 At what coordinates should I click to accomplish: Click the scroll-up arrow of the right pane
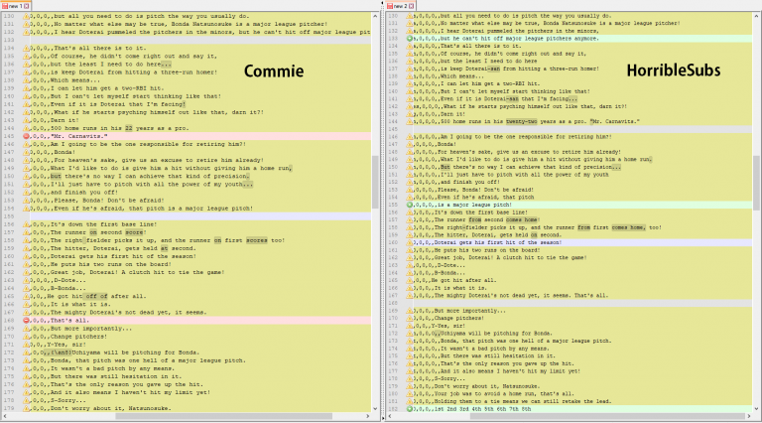tap(757, 16)
